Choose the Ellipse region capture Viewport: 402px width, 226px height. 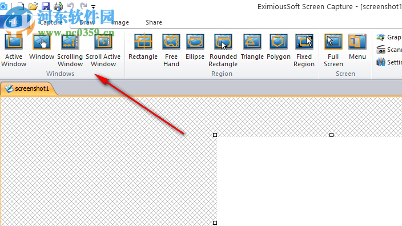point(195,47)
